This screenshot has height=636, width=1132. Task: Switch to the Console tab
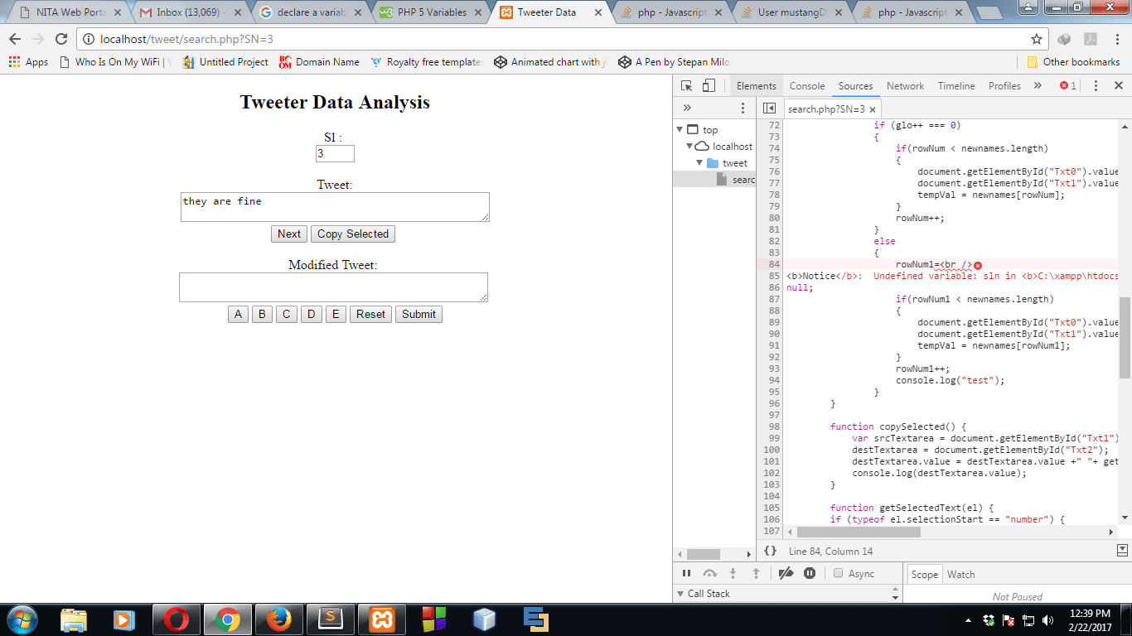pyautogui.click(x=807, y=85)
